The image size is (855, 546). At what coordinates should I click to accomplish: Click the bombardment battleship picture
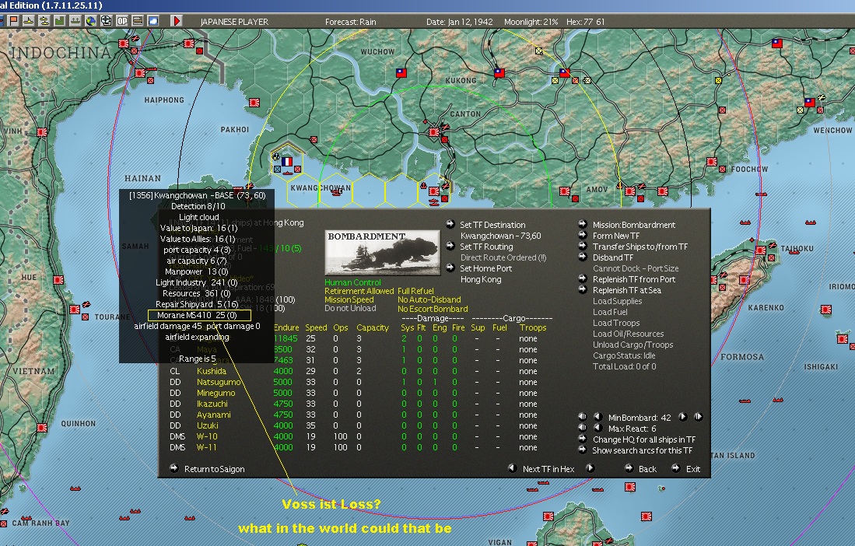coord(377,252)
